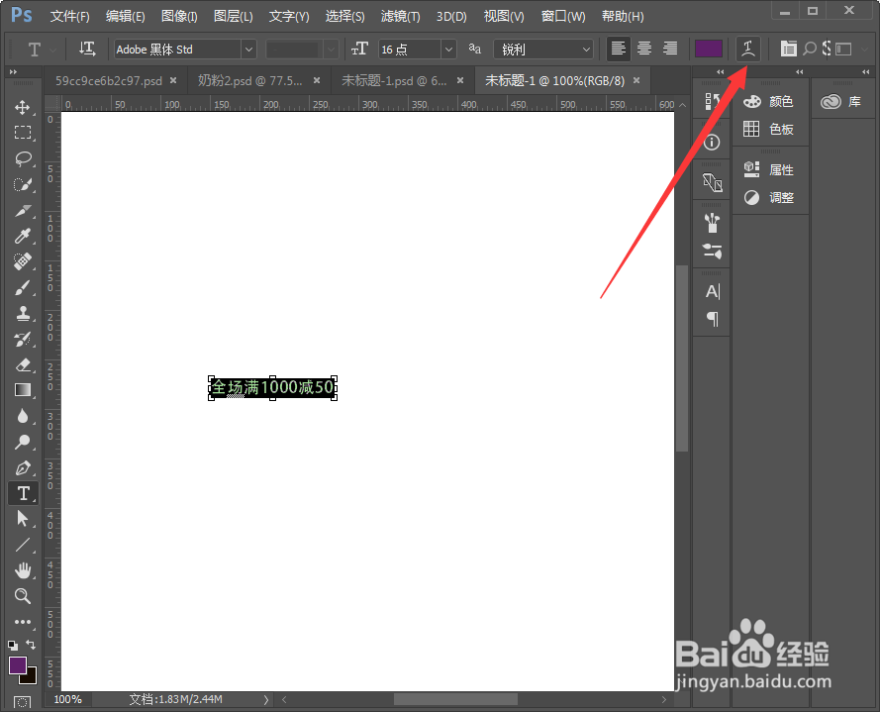The width and height of the screenshot is (880, 712).
Task: Click the background black color swatch
Action: click(x=31, y=678)
